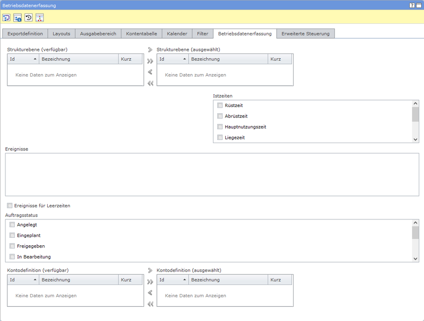The height and width of the screenshot is (321, 424).
Task: Open the Erweiterte Steuerung tab
Action: click(305, 33)
